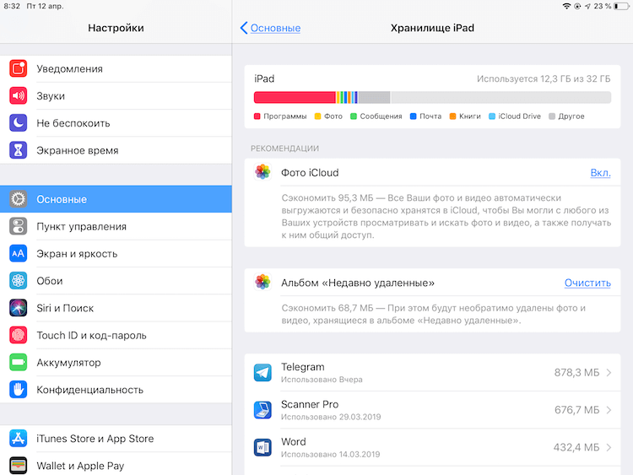Enable Фото iCloud with Вкл. link
The image size is (633, 475).
pos(600,173)
